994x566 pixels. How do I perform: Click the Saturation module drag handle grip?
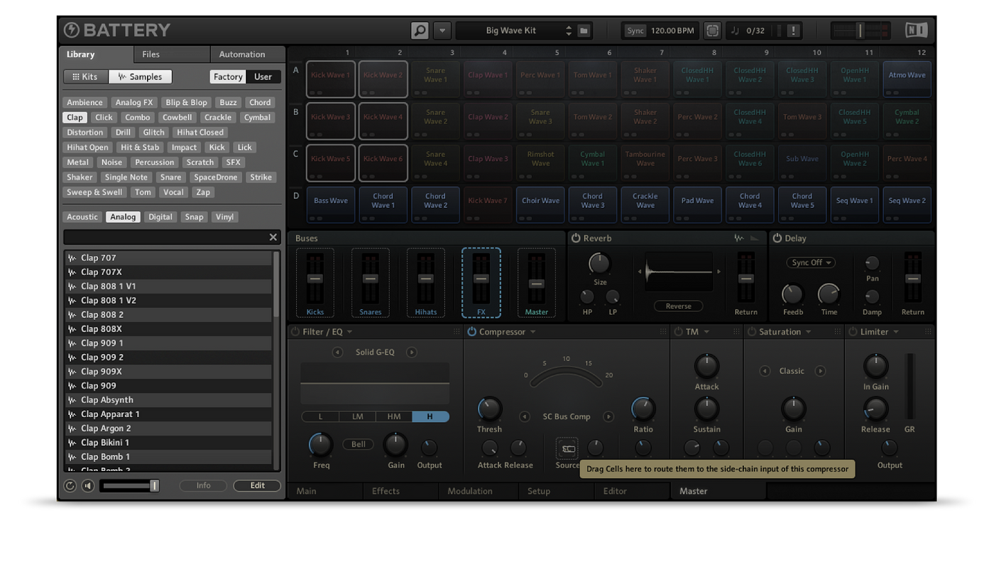[x=837, y=332]
